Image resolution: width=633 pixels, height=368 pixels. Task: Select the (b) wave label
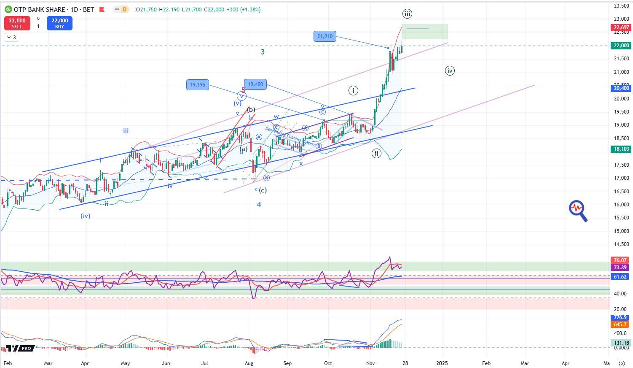tap(251, 110)
